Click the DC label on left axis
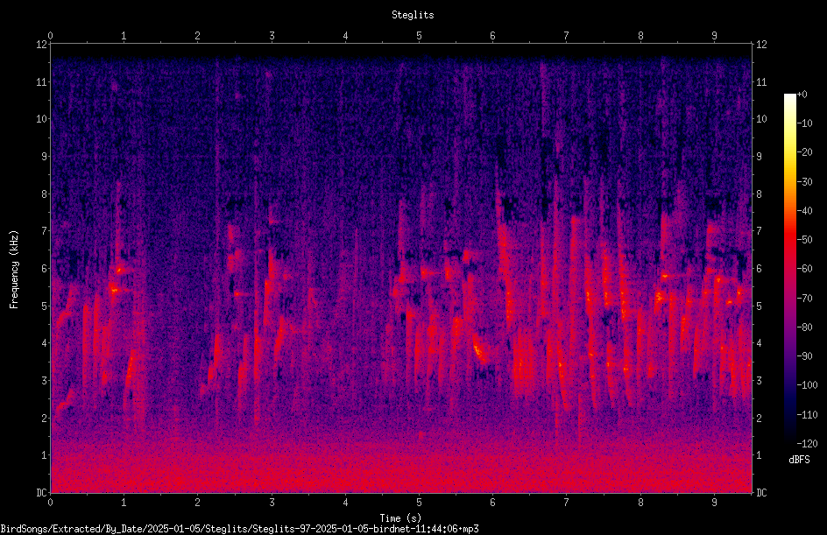Image resolution: width=827 pixels, height=535 pixels. pyautogui.click(x=42, y=493)
